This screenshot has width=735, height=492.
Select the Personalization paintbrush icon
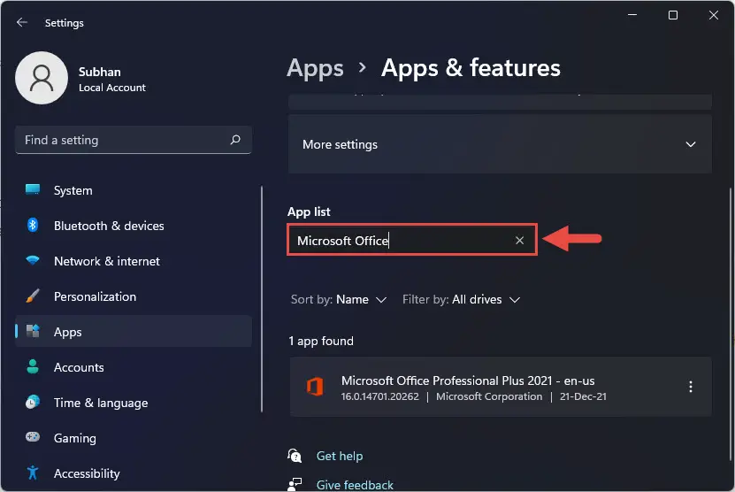pos(33,296)
